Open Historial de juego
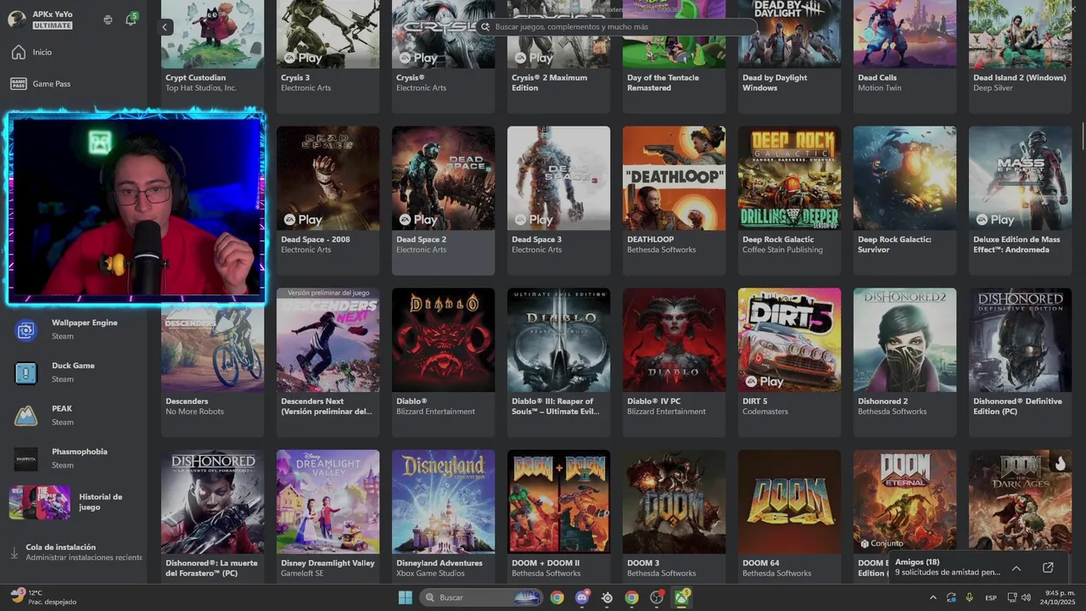The image size is (1086, 611). click(x=73, y=502)
